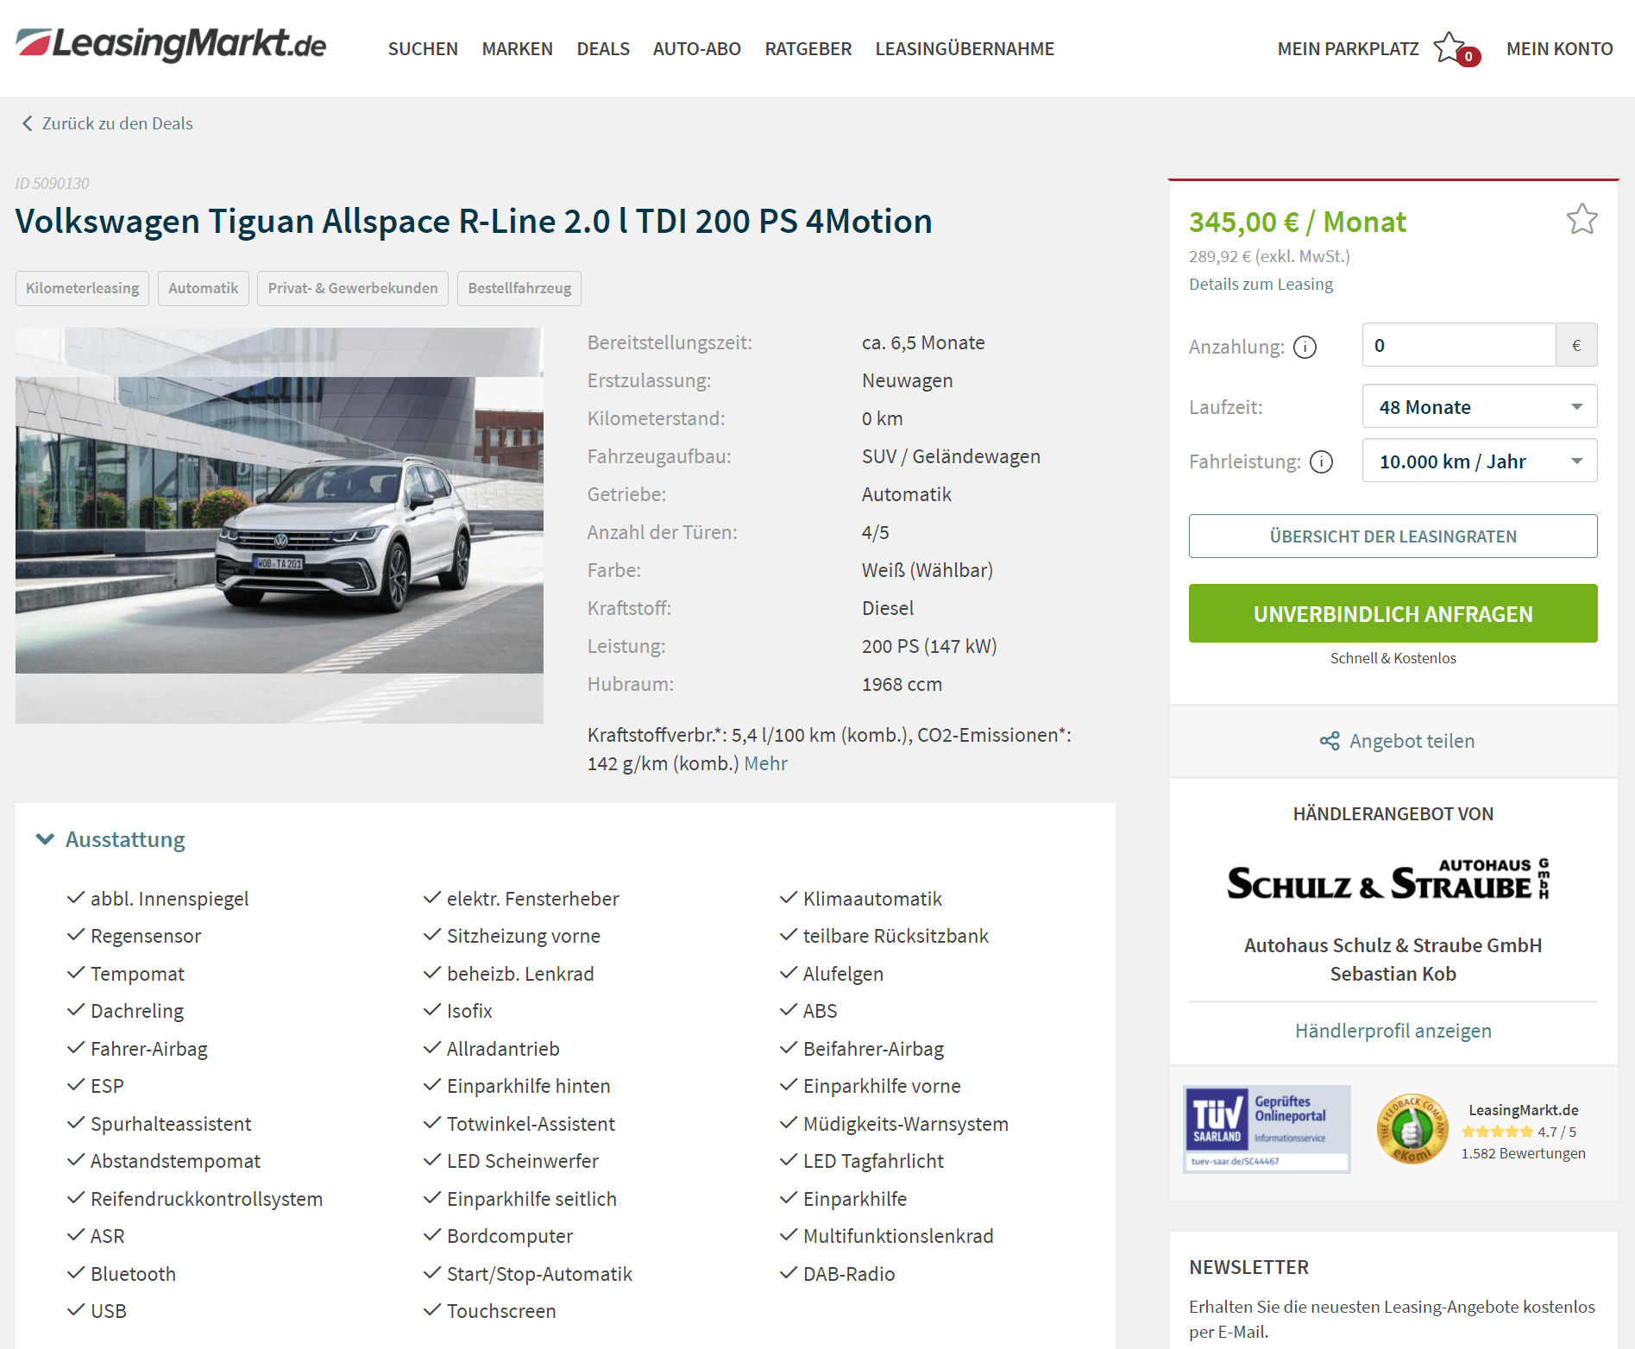Screen dimensions: 1635x1349
Task: Open the AUTO-ABO menu
Action: click(x=696, y=48)
